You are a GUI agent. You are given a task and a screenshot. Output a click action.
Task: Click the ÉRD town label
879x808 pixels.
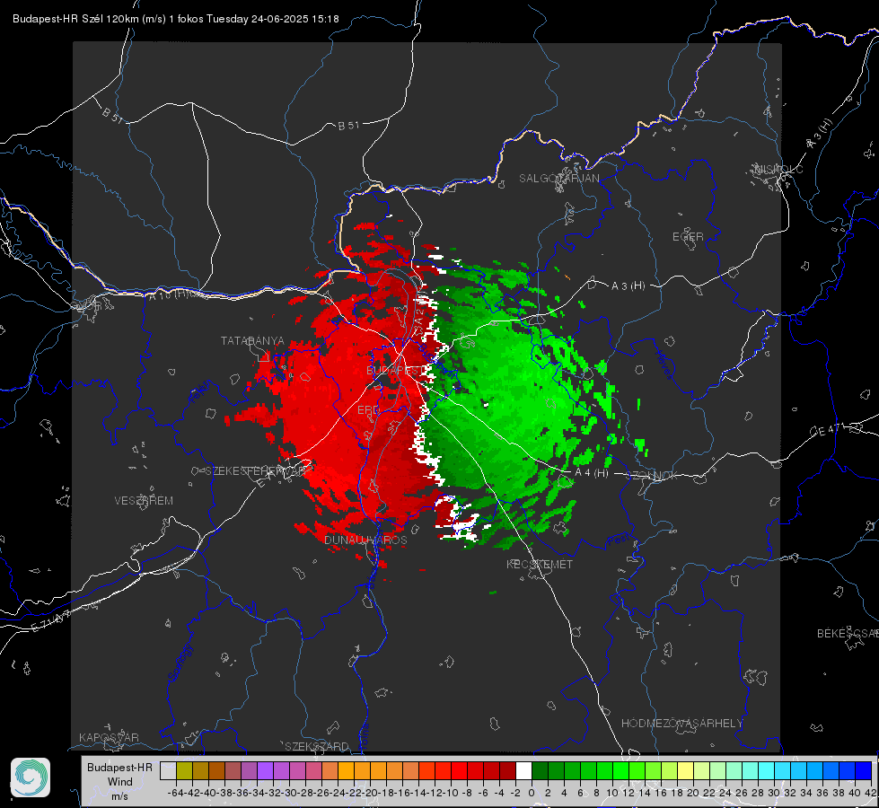click(x=368, y=410)
